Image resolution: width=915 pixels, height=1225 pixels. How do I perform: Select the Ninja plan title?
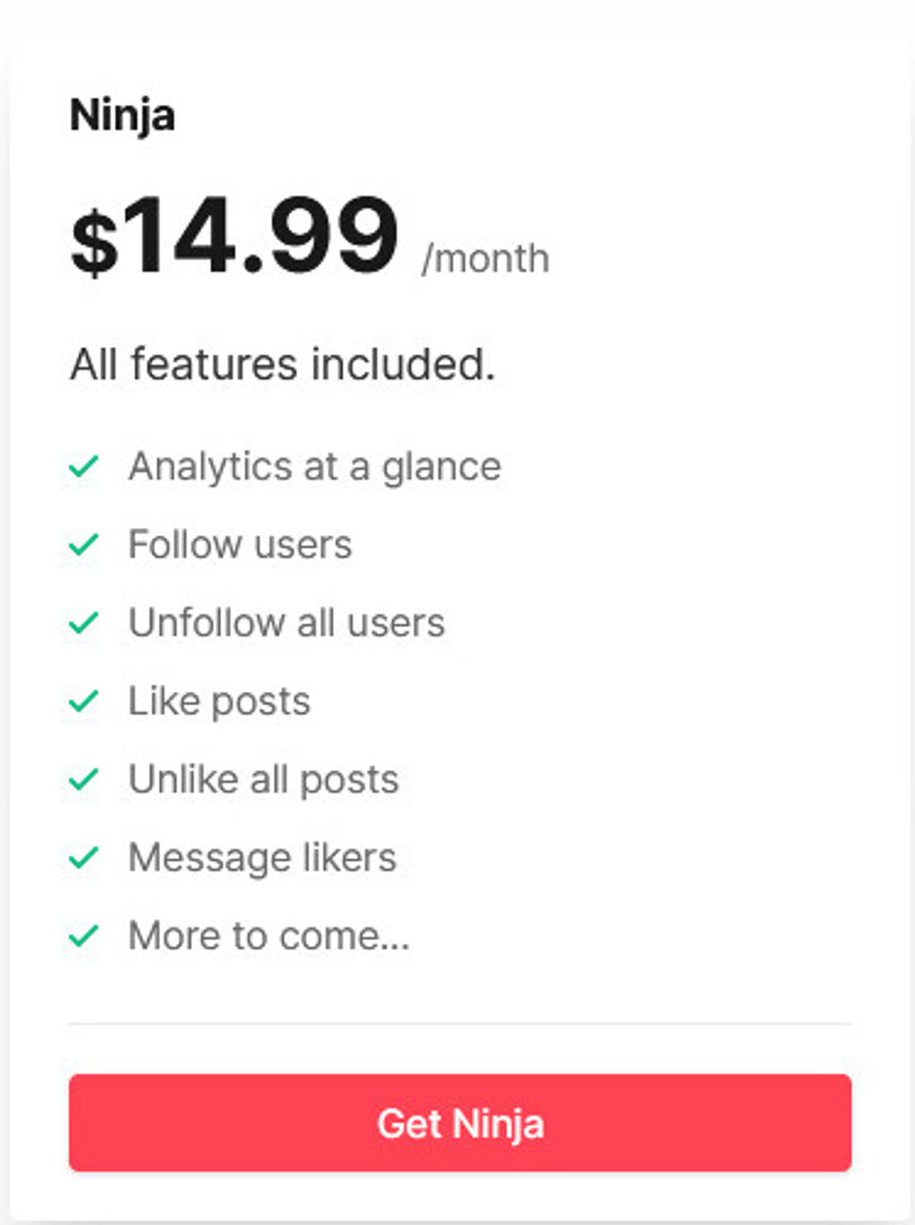tap(122, 116)
